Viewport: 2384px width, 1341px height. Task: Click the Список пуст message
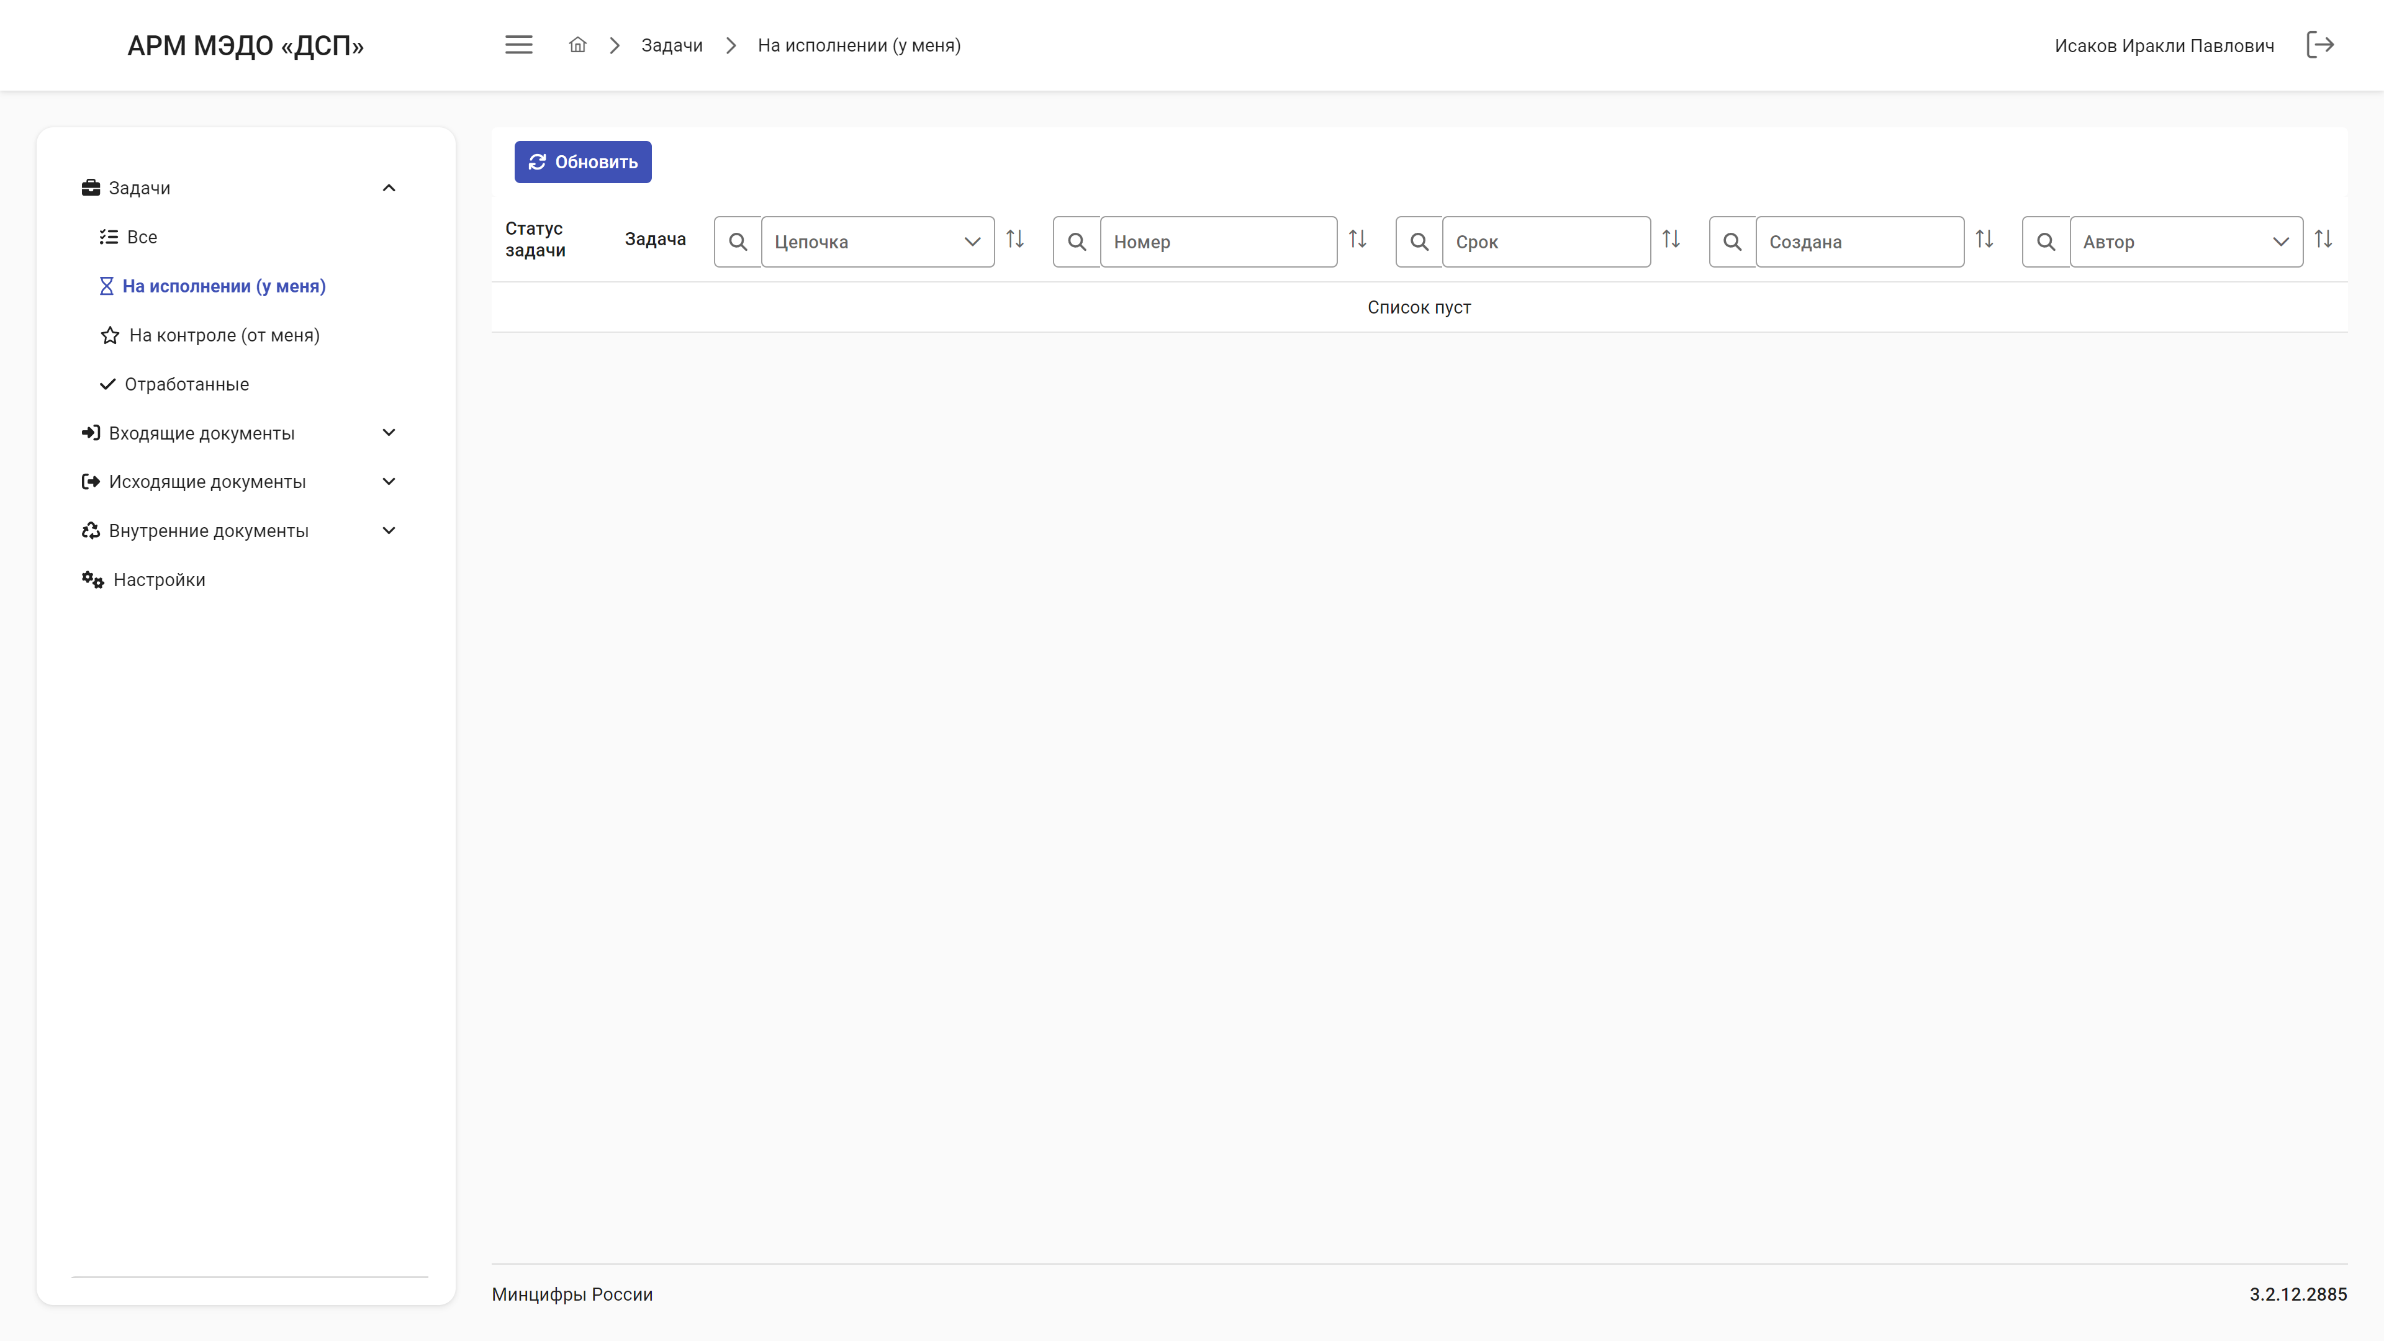pos(1419,307)
